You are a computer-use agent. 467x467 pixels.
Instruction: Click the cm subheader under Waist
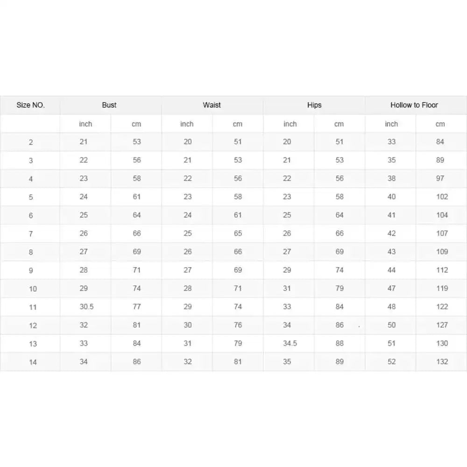[x=238, y=124]
